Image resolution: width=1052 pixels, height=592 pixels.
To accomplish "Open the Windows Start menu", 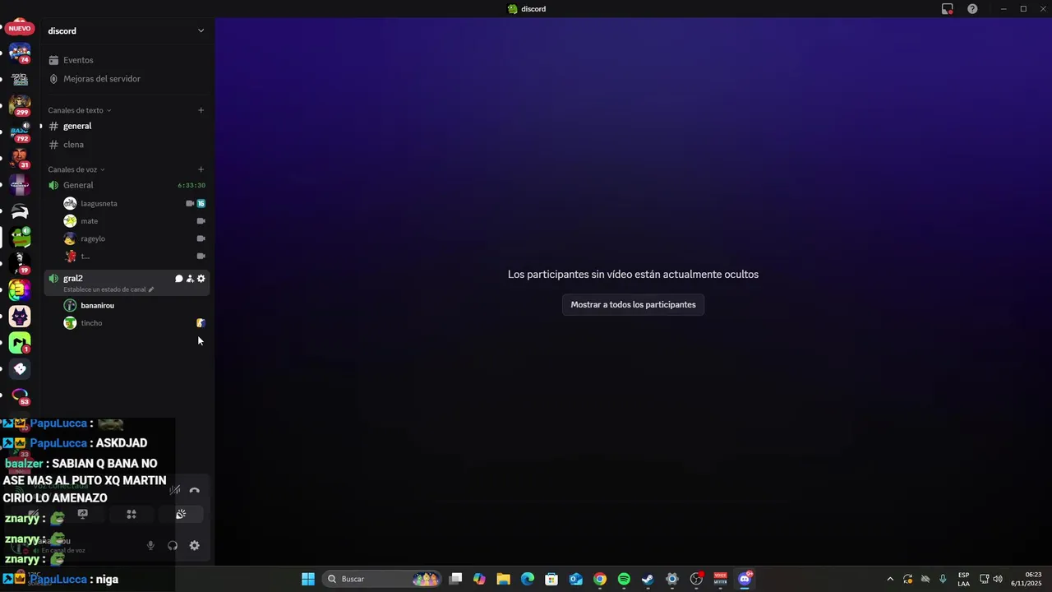I will pyautogui.click(x=308, y=579).
